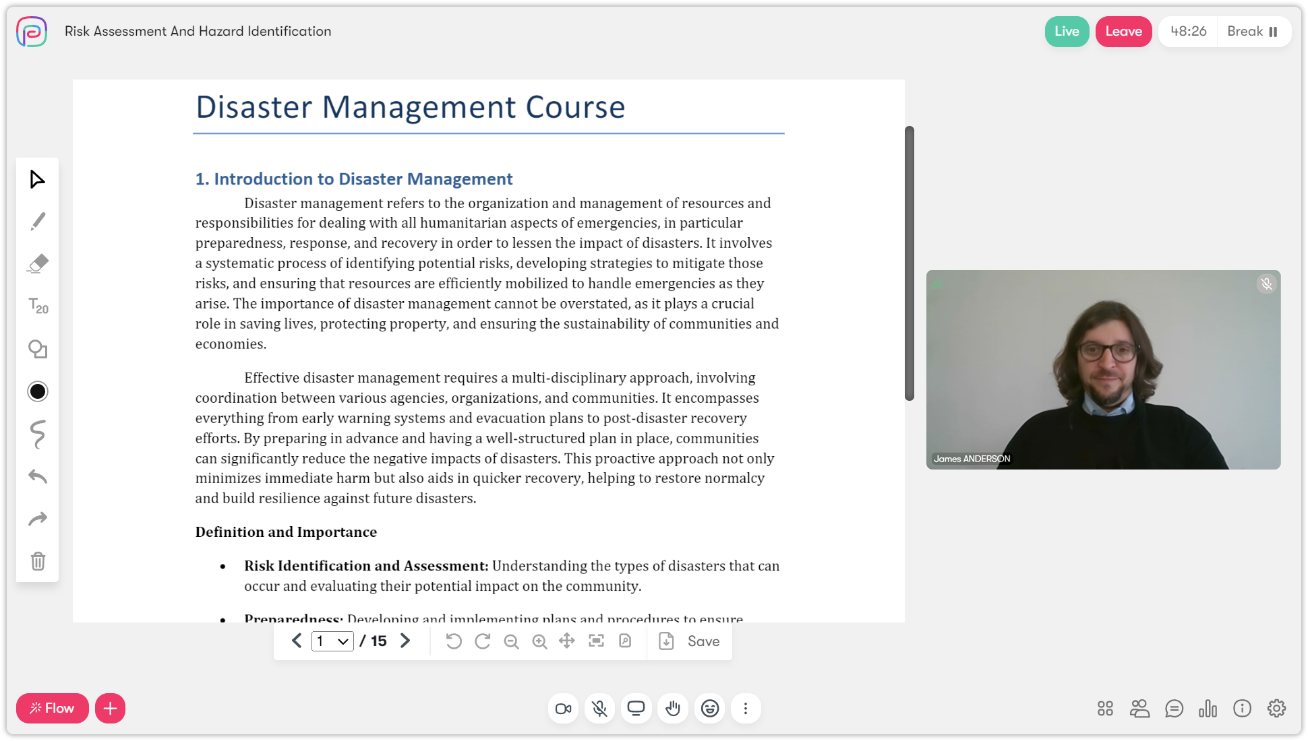Open more options three-dot menu
This screenshot has height=741, width=1308.
click(x=746, y=709)
